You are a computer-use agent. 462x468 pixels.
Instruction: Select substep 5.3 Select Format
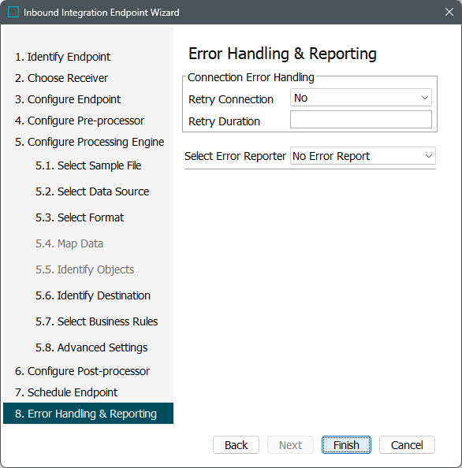[x=80, y=217]
